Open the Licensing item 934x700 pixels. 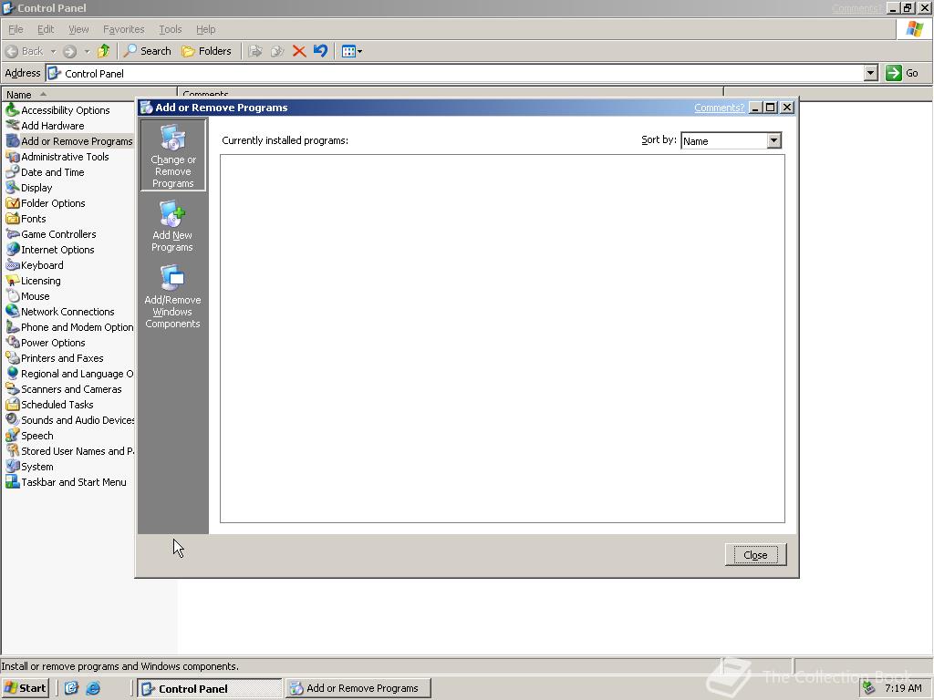coord(34,281)
